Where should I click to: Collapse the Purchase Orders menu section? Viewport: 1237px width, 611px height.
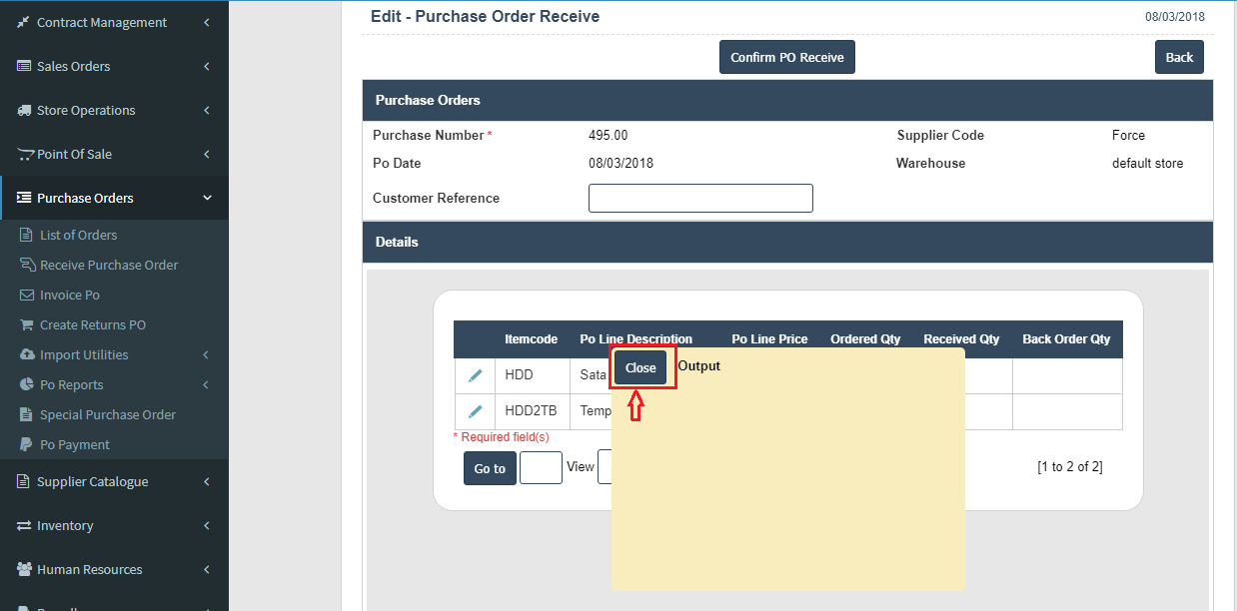(x=207, y=198)
